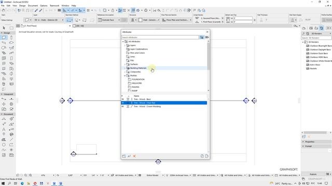Open the File menu

coord(3,6)
